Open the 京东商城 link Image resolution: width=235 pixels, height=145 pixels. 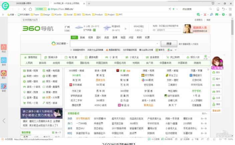(x=75, y=85)
